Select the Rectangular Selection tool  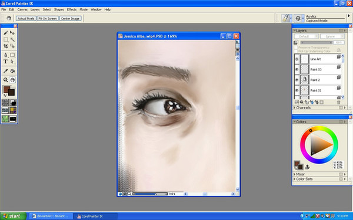pyautogui.click(x=6, y=40)
